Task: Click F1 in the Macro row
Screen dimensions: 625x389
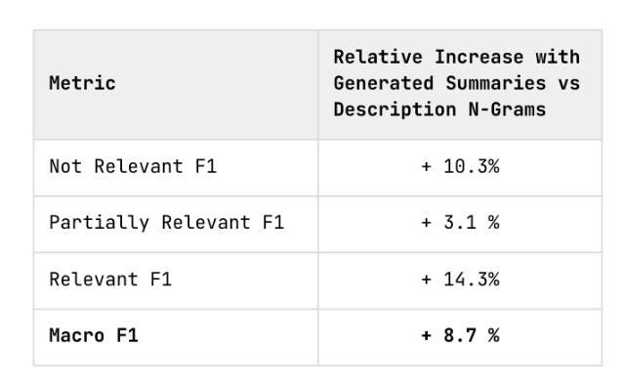Action: 127,335
